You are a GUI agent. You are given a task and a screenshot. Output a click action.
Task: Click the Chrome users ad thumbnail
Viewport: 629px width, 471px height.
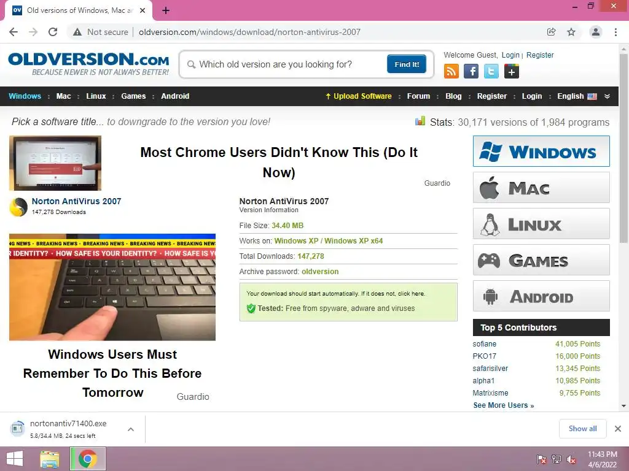[x=55, y=163]
